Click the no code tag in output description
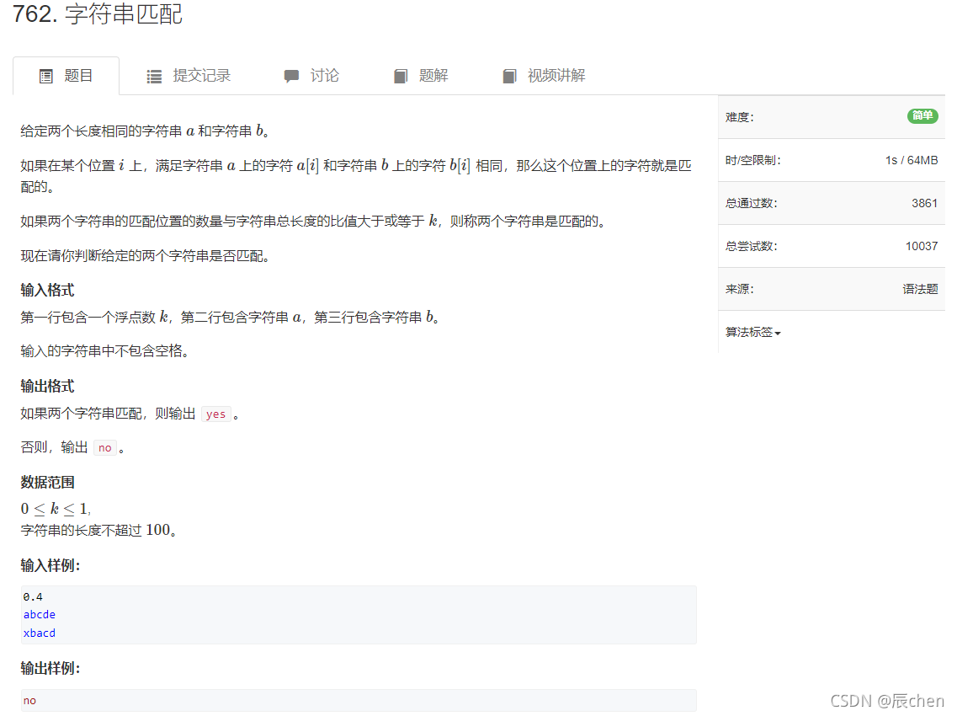This screenshot has width=957, height=716. click(105, 447)
